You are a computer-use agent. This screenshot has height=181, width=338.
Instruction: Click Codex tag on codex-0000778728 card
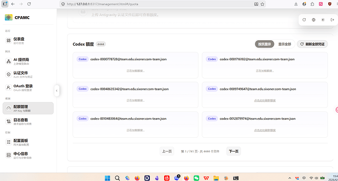83,59
